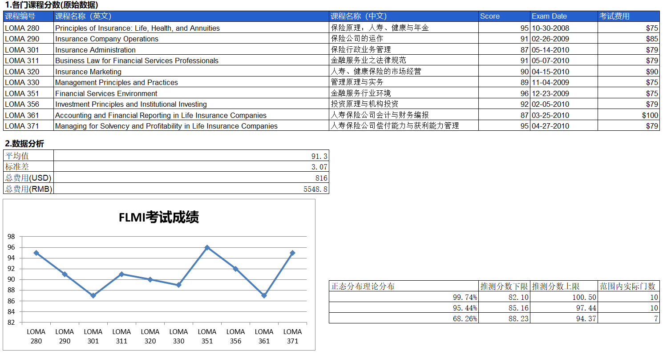This screenshot has height=355, width=667.
Task: Select percentage cell '95.44%'
Action: coord(404,308)
